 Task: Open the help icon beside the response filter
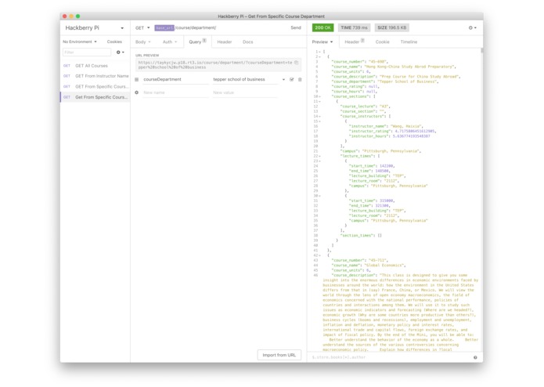click(x=475, y=357)
